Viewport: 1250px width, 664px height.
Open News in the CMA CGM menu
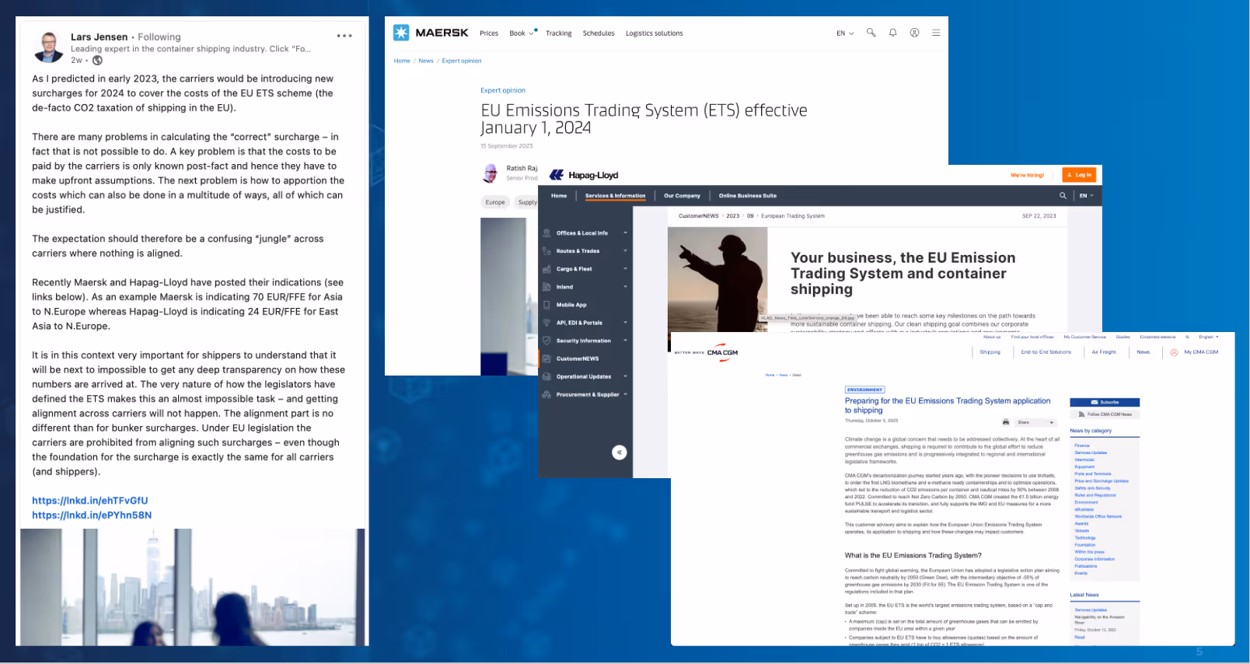coord(1143,352)
